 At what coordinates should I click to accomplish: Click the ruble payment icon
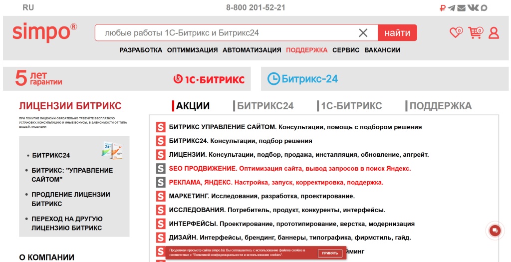tap(442, 8)
